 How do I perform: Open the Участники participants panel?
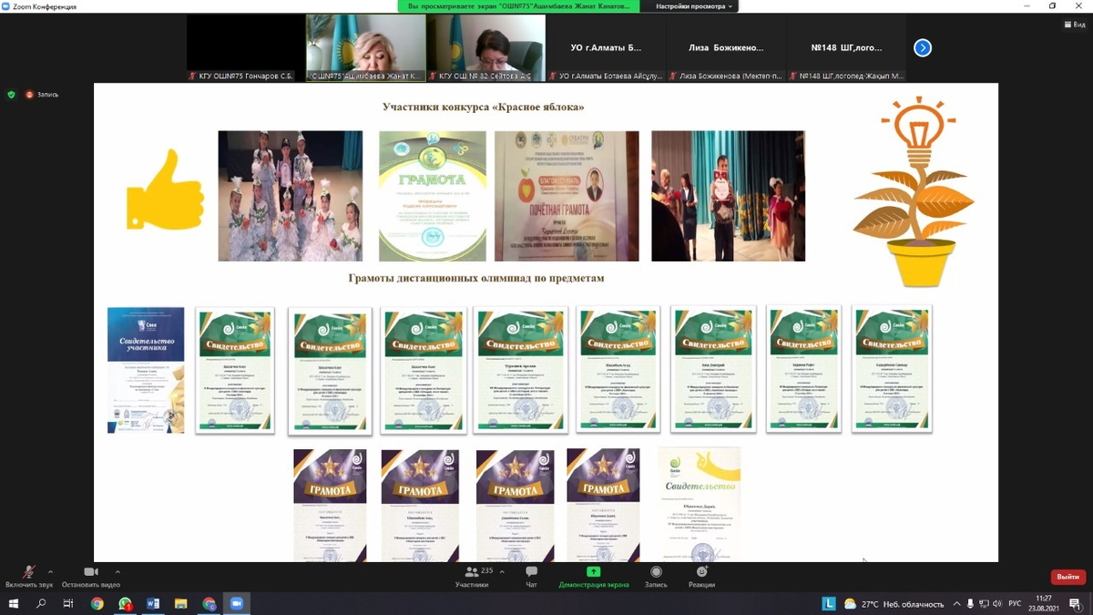click(472, 576)
